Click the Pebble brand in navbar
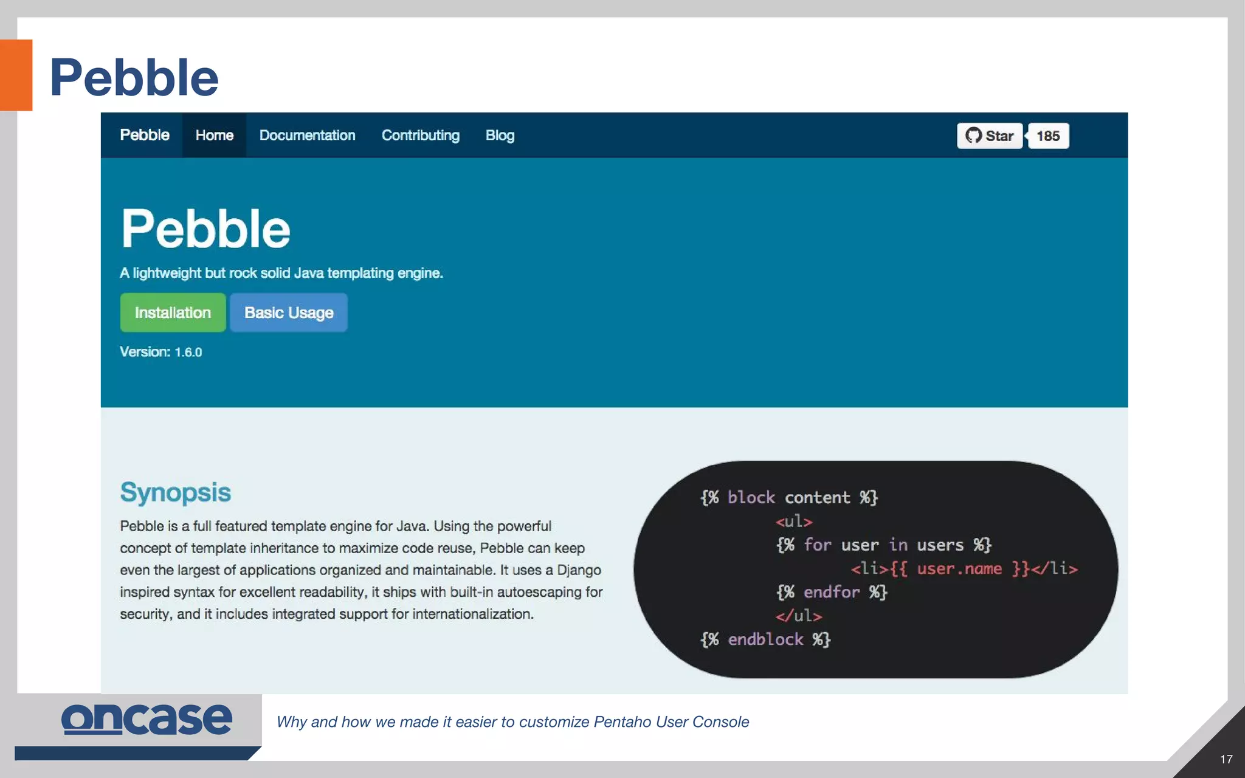This screenshot has height=778, width=1245. click(x=144, y=135)
